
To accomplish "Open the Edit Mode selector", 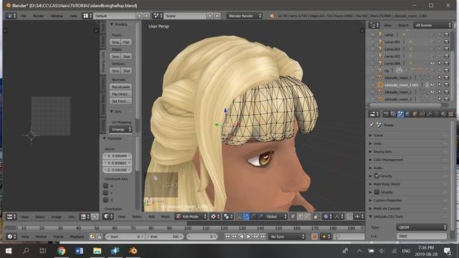I will click(191, 216).
